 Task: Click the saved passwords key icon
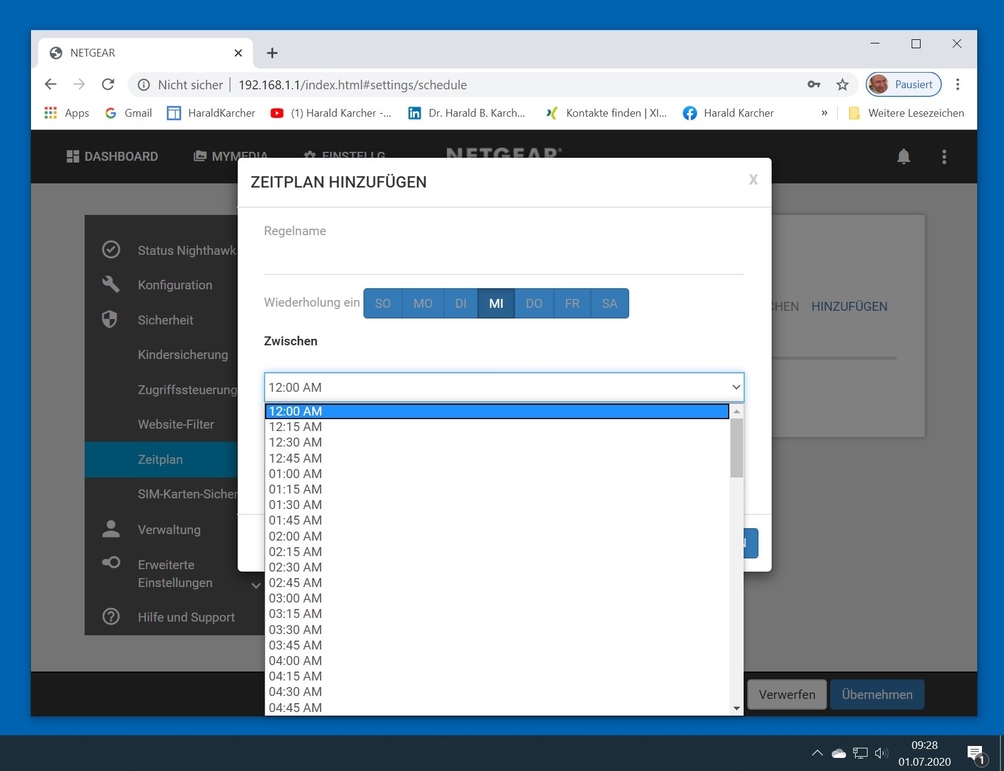point(814,85)
